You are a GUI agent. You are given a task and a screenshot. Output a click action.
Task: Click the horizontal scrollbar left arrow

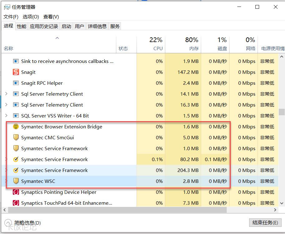(5, 210)
